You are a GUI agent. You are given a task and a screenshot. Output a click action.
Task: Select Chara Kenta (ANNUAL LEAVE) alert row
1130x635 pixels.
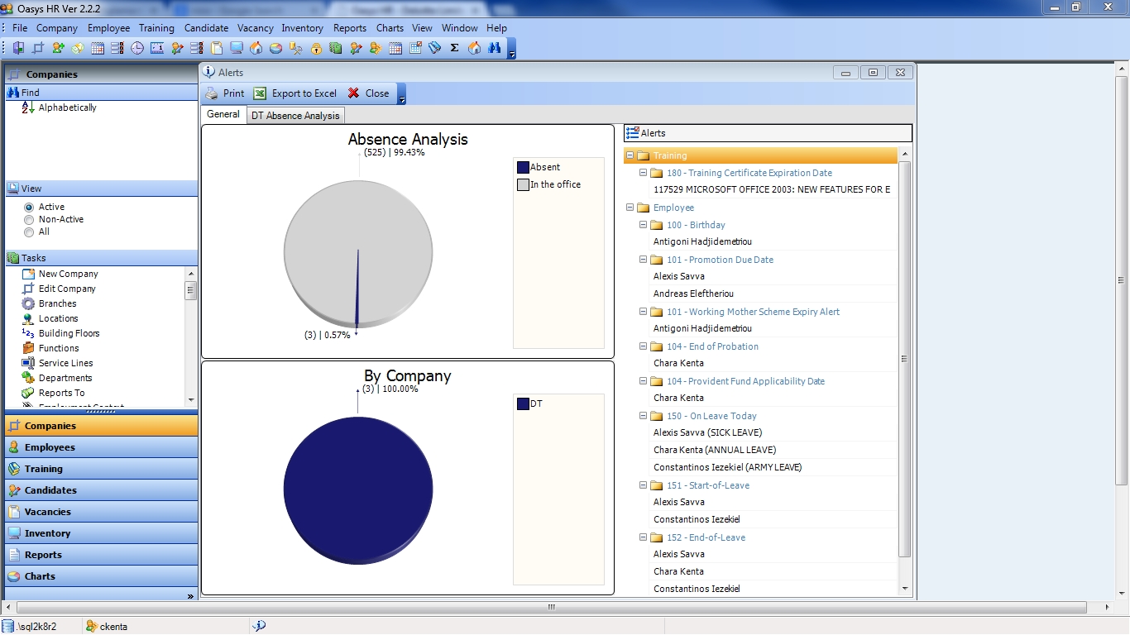pyautogui.click(x=715, y=450)
